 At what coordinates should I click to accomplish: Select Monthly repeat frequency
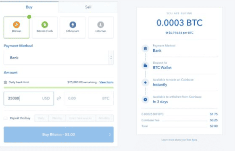104,118
